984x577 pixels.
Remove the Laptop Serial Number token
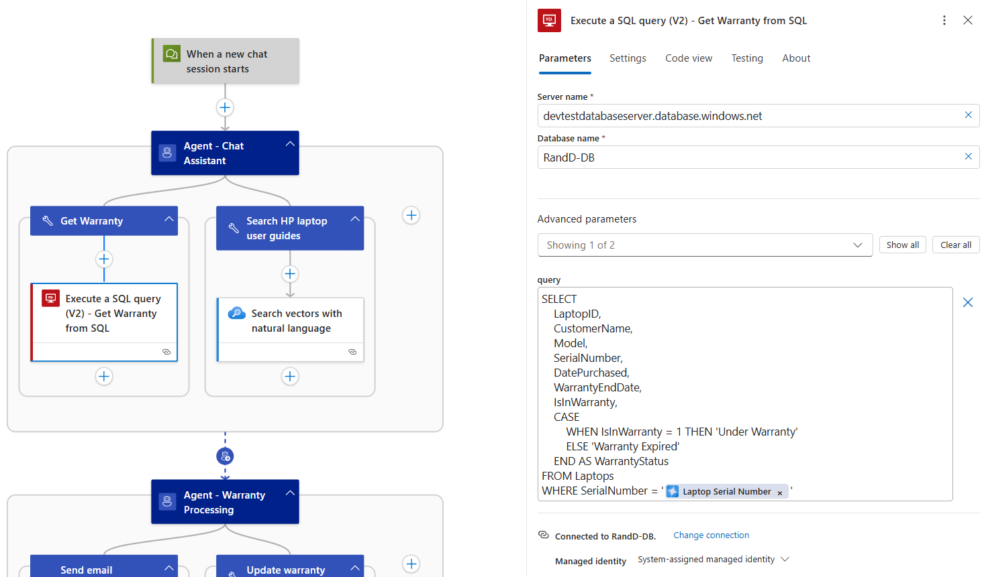tap(780, 493)
